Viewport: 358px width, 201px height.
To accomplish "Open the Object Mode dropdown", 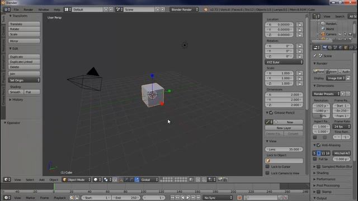I will pos(77,180).
